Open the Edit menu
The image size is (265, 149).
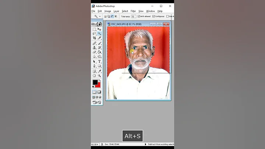[100, 11]
